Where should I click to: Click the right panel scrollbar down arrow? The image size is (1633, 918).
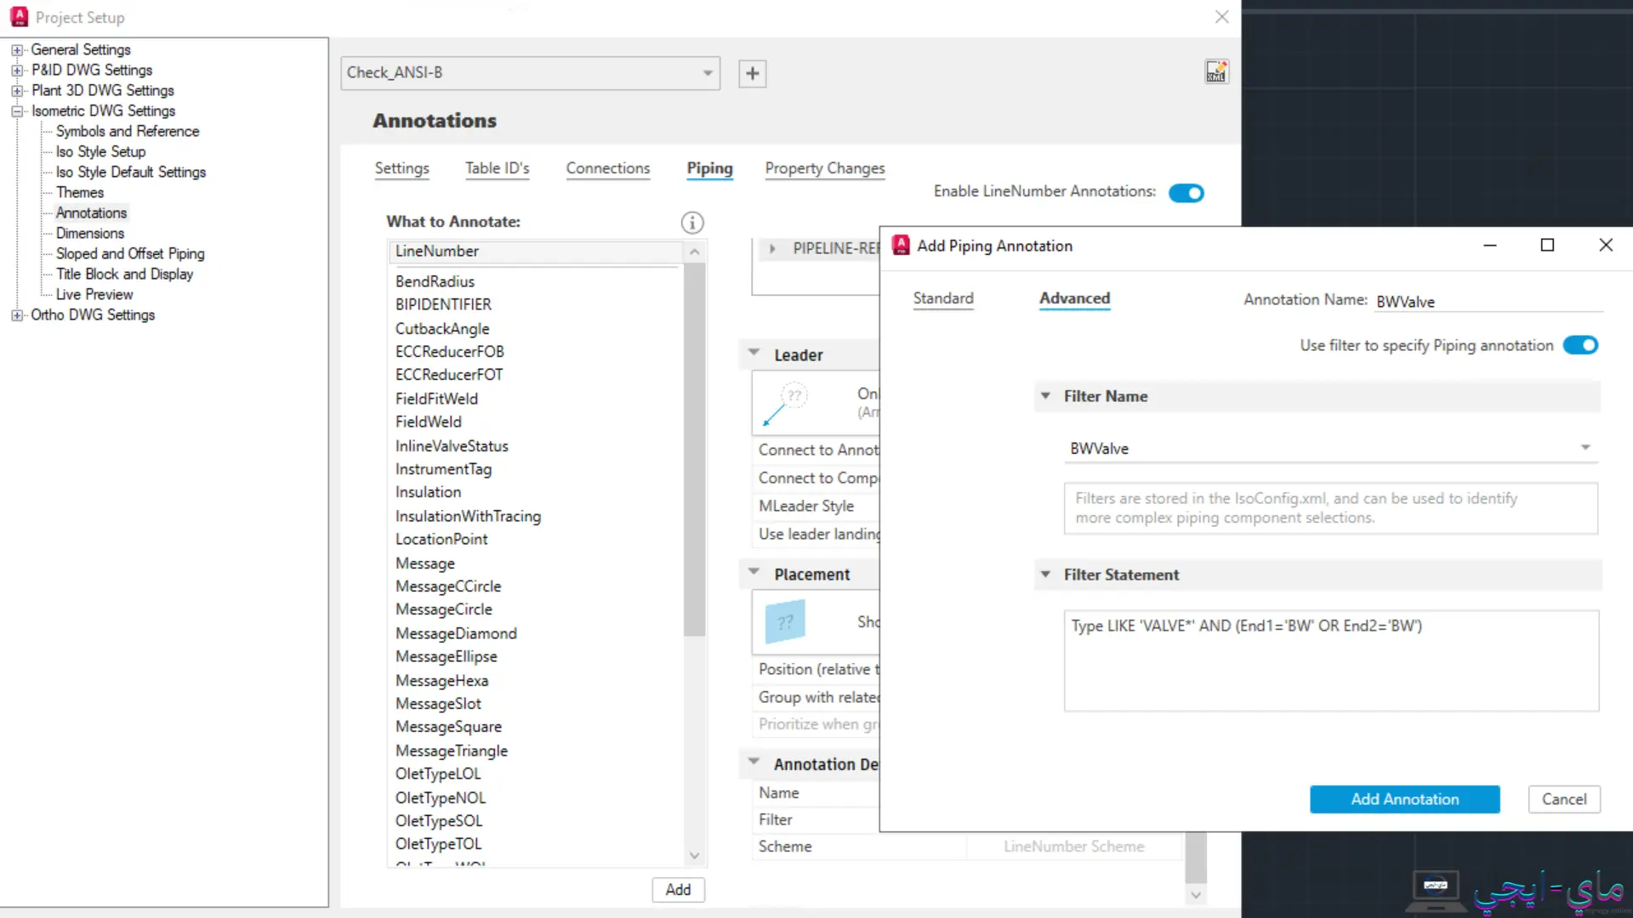(x=1196, y=894)
